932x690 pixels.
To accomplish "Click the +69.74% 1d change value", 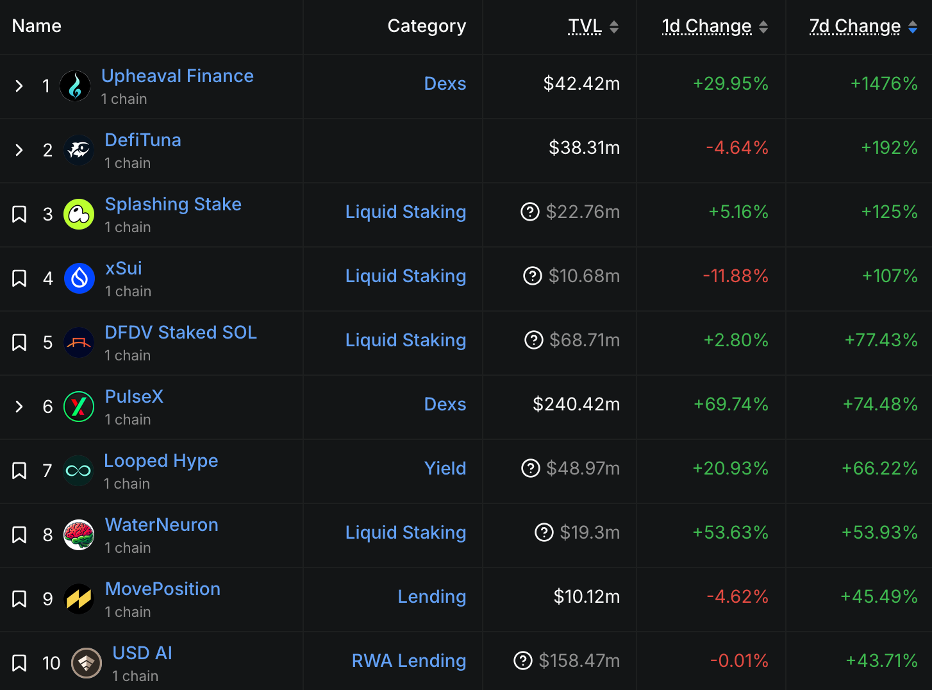I will [x=731, y=404].
